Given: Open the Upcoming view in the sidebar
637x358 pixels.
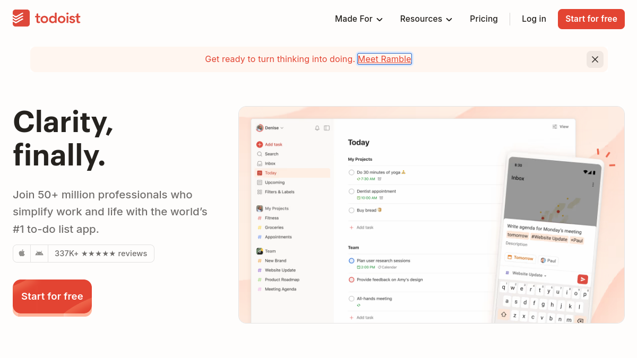Looking at the screenshot, I should 271,182.
